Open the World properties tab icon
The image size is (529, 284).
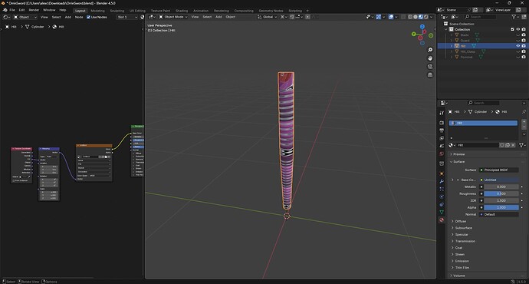442,154
